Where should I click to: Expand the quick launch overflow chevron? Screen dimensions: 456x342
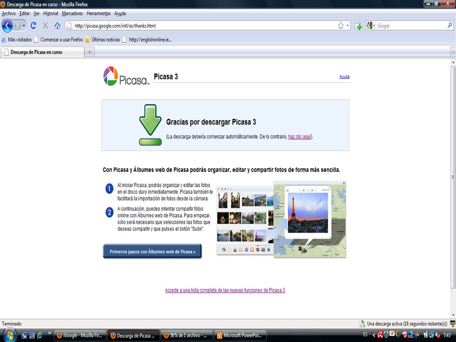(x=49, y=333)
